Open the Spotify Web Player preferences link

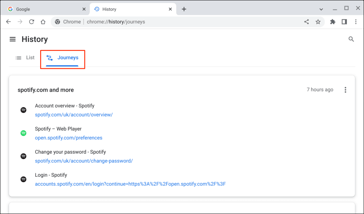pos(69,138)
